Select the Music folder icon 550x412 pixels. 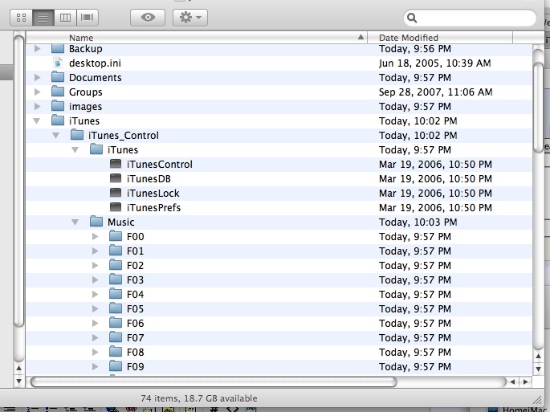pyautogui.click(x=96, y=222)
